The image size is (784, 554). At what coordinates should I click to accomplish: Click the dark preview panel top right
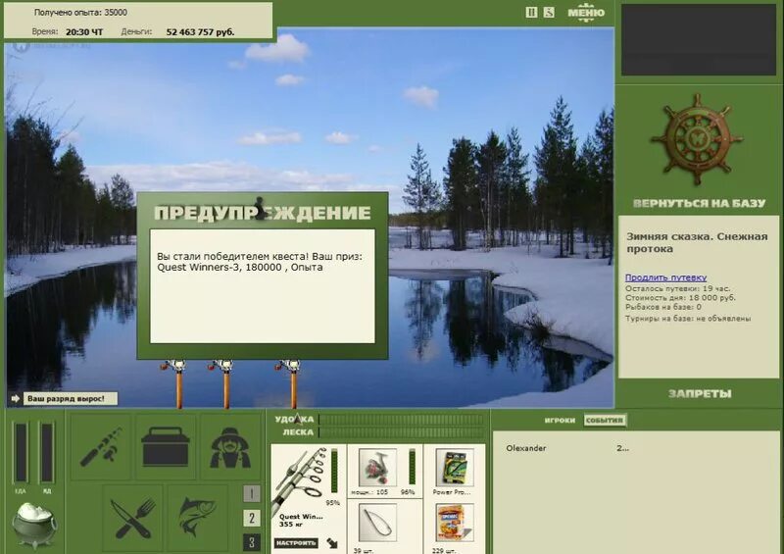[699, 40]
